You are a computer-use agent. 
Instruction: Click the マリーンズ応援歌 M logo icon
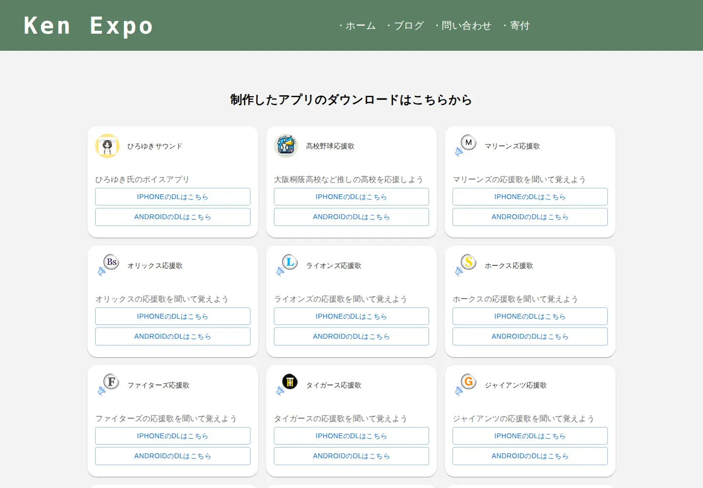point(465,146)
